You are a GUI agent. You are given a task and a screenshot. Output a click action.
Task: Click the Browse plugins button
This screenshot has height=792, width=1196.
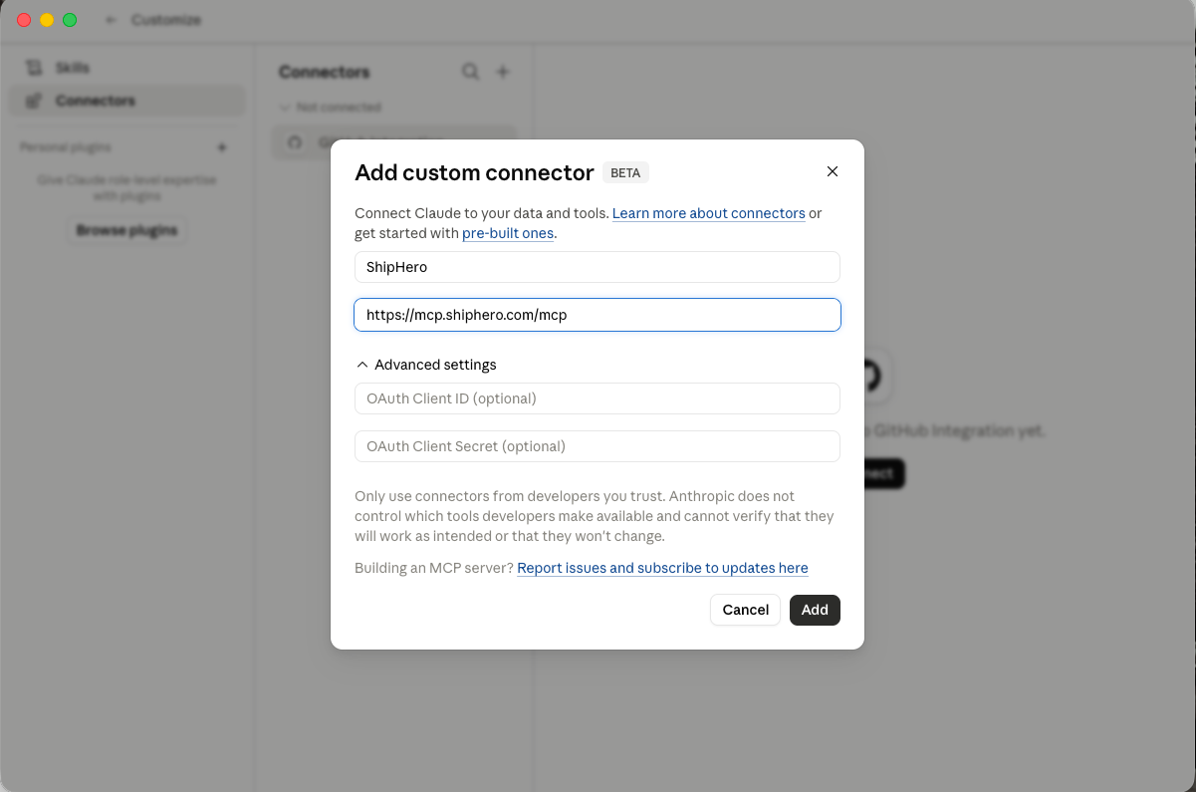126,230
